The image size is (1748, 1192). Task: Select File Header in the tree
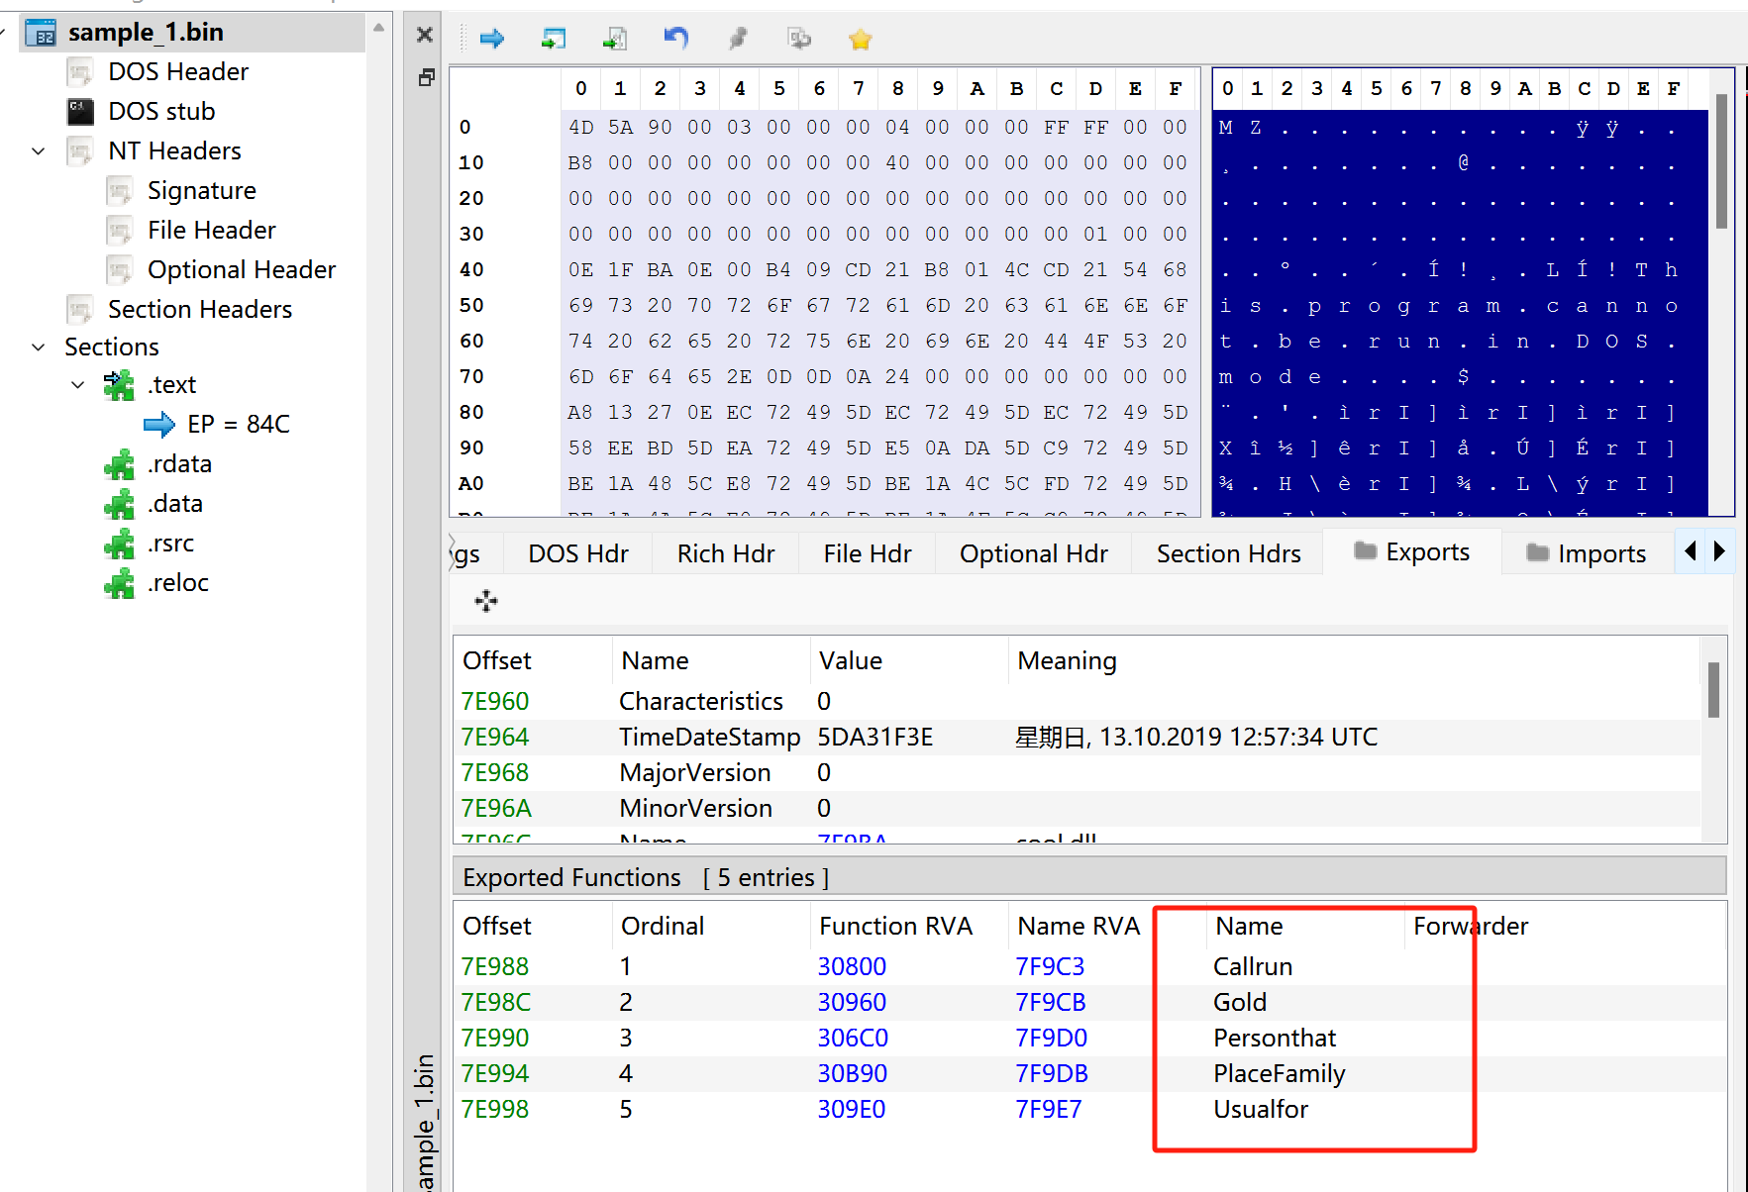pos(212,230)
